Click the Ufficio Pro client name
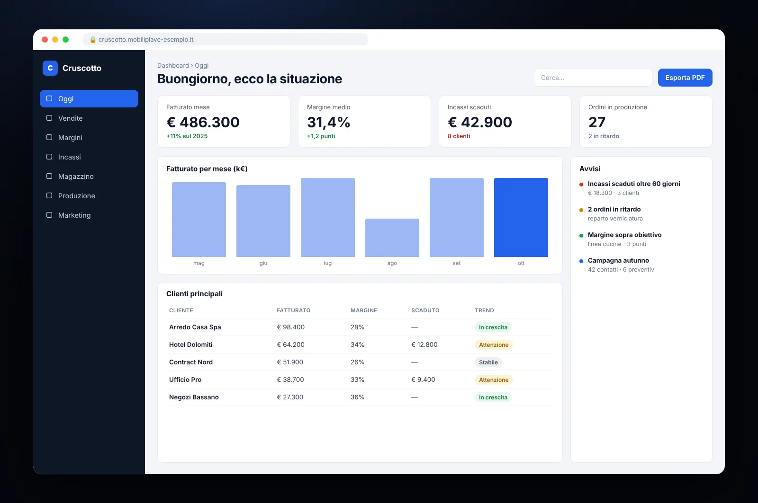Viewport: 758px width, 503px height. 185,380
